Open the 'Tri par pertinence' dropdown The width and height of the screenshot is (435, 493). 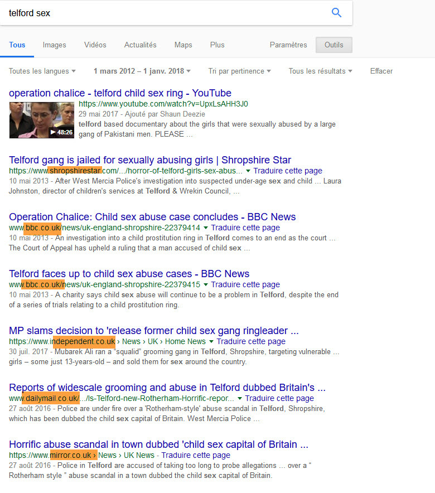click(x=239, y=71)
